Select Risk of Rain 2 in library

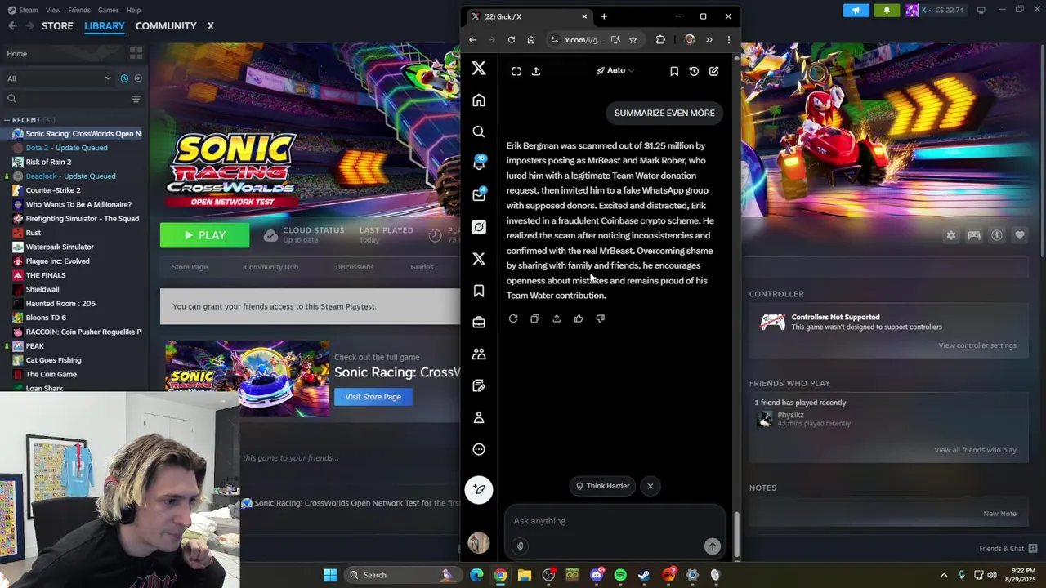tap(48, 162)
